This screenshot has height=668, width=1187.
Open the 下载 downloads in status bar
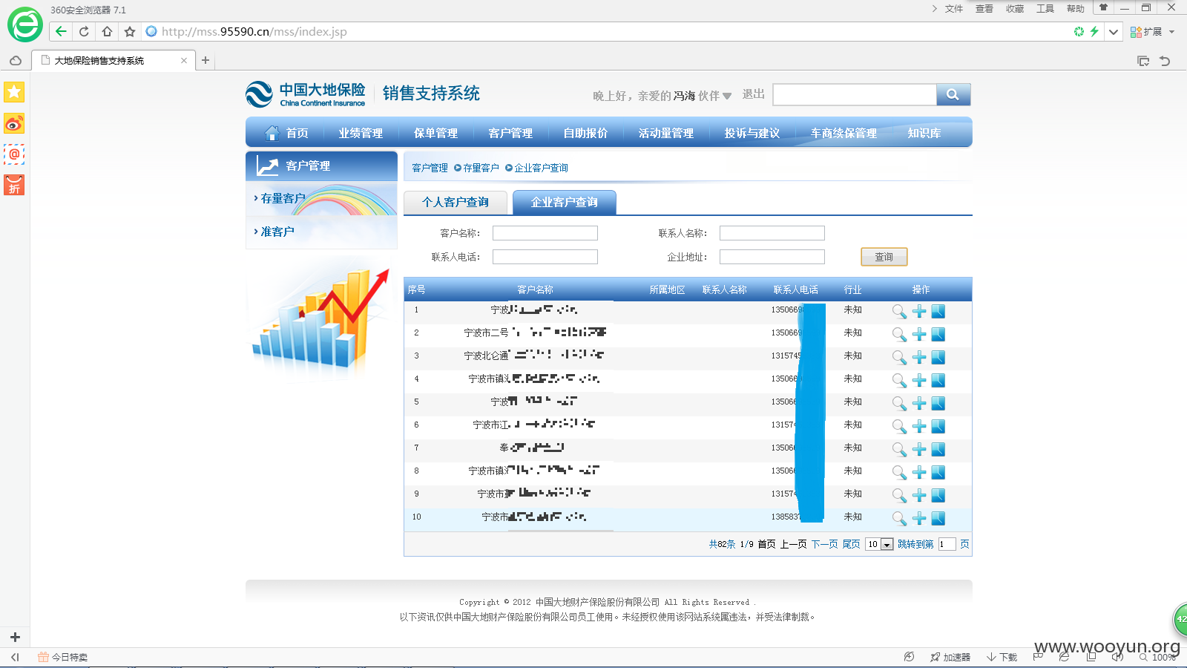pyautogui.click(x=1002, y=657)
